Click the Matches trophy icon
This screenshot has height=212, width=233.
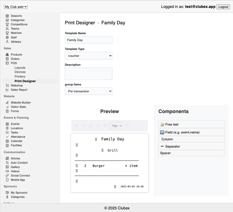click(7, 33)
